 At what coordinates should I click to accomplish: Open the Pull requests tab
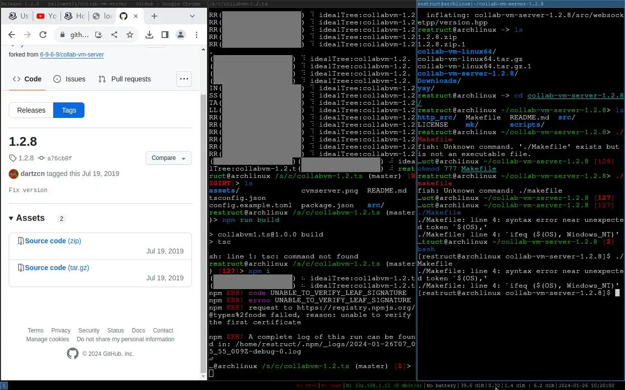tap(125, 79)
